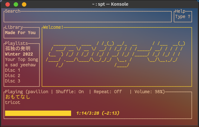
Task: Choose the 'a sad yeehaw' playlist
Action: (x=20, y=65)
